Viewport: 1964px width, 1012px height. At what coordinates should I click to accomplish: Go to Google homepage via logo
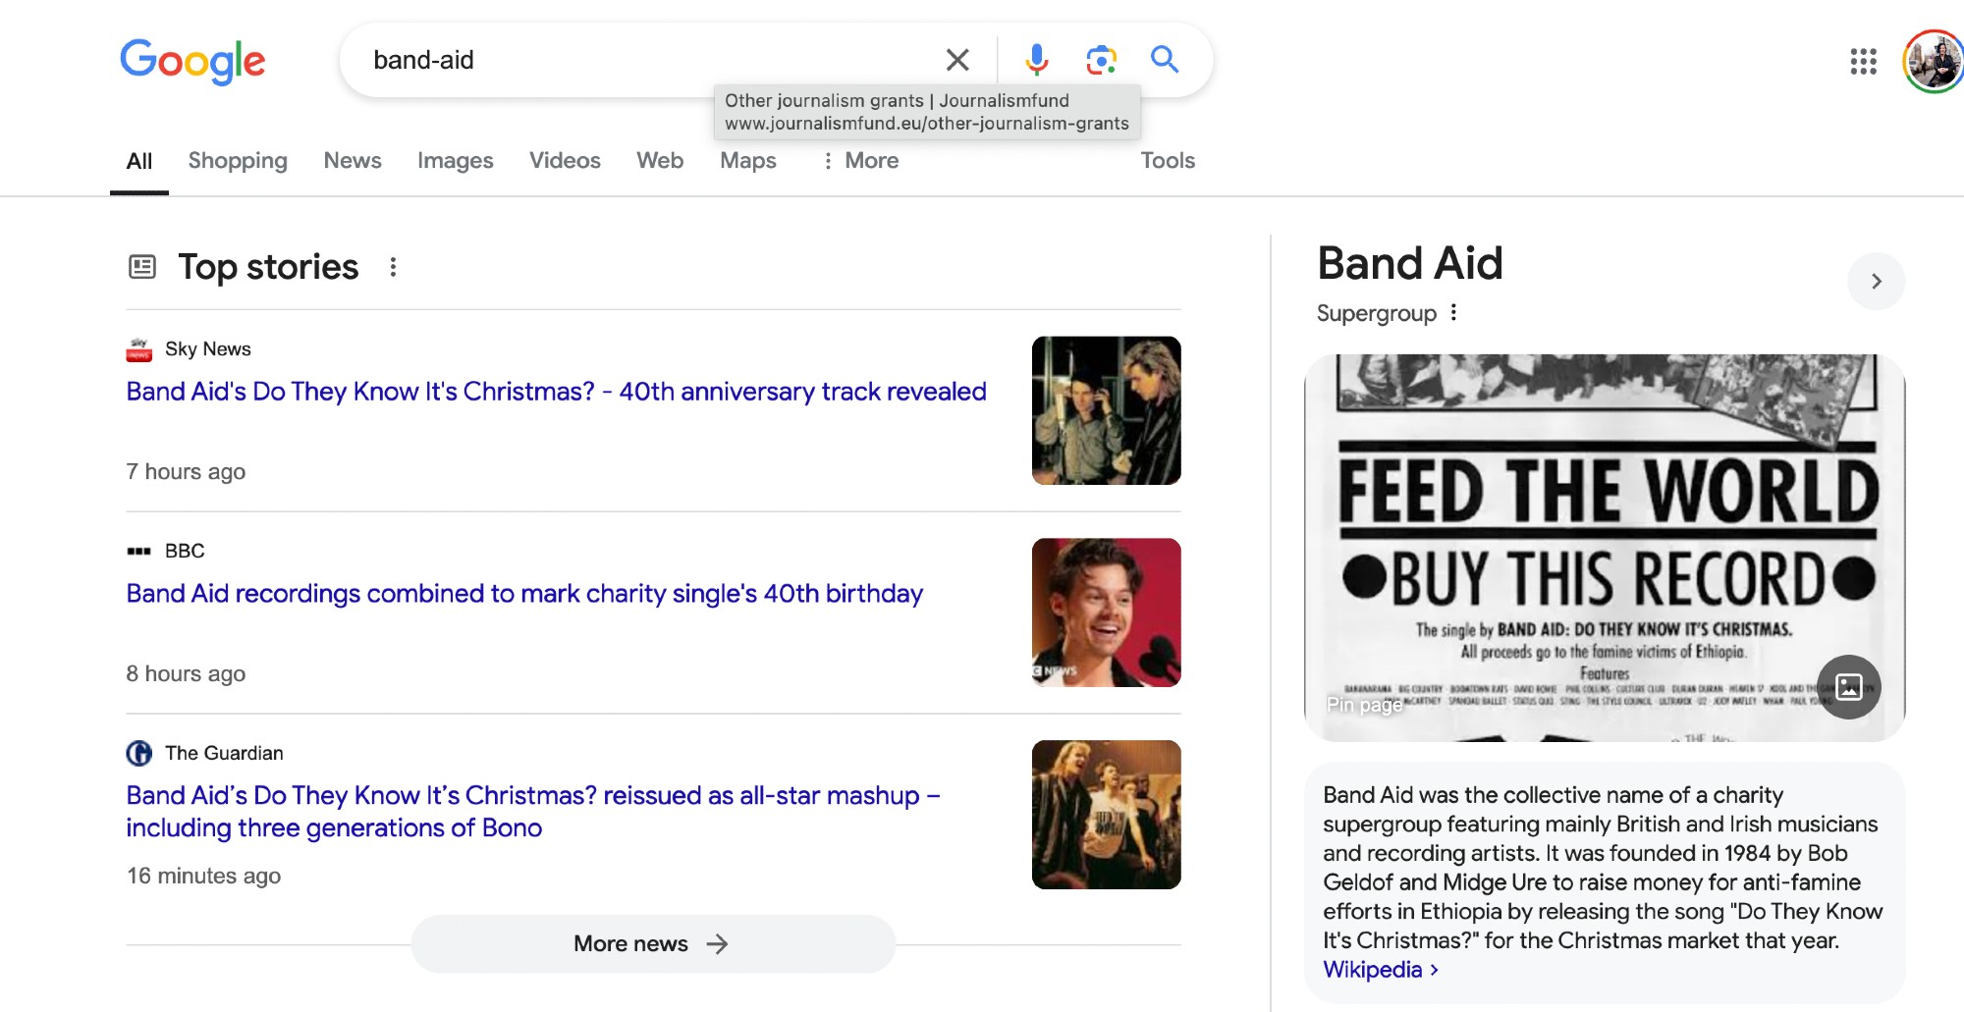pos(192,61)
